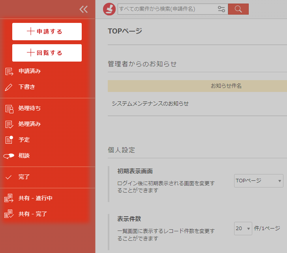The height and width of the screenshot is (253, 287).
Task: Click the 下書き pencil icon
Action: click(x=9, y=87)
